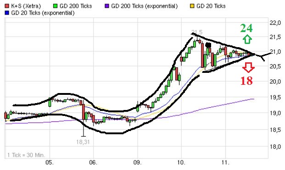The image size is (285, 170).
Task: Click the y-axis value '20,5'
Action: click(275, 66)
